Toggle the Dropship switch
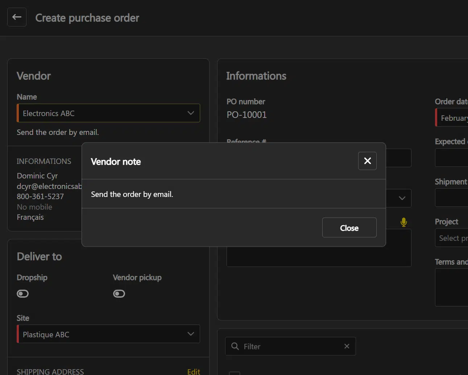The width and height of the screenshot is (468, 375). click(22, 293)
